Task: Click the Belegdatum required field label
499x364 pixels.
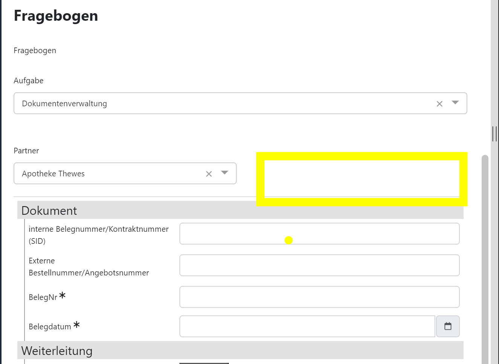Action: coord(50,327)
